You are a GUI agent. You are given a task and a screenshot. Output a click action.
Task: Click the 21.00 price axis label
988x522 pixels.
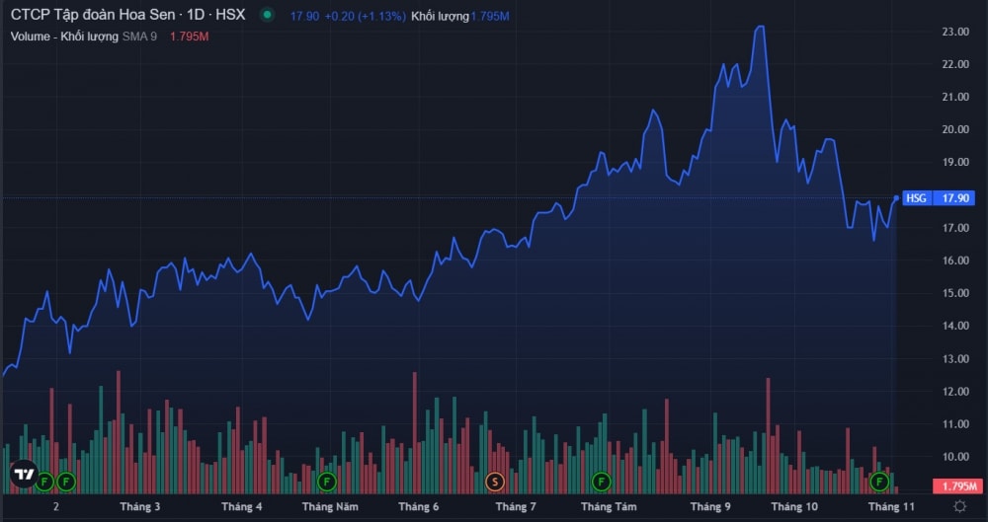[955, 97]
